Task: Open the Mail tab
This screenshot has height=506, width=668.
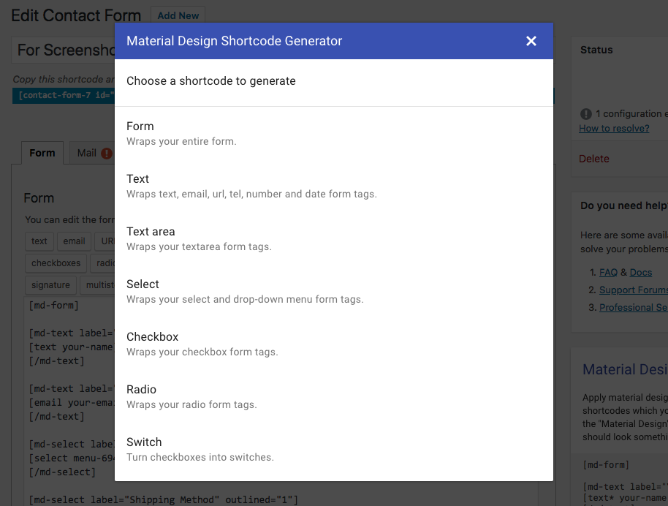Action: 87,153
